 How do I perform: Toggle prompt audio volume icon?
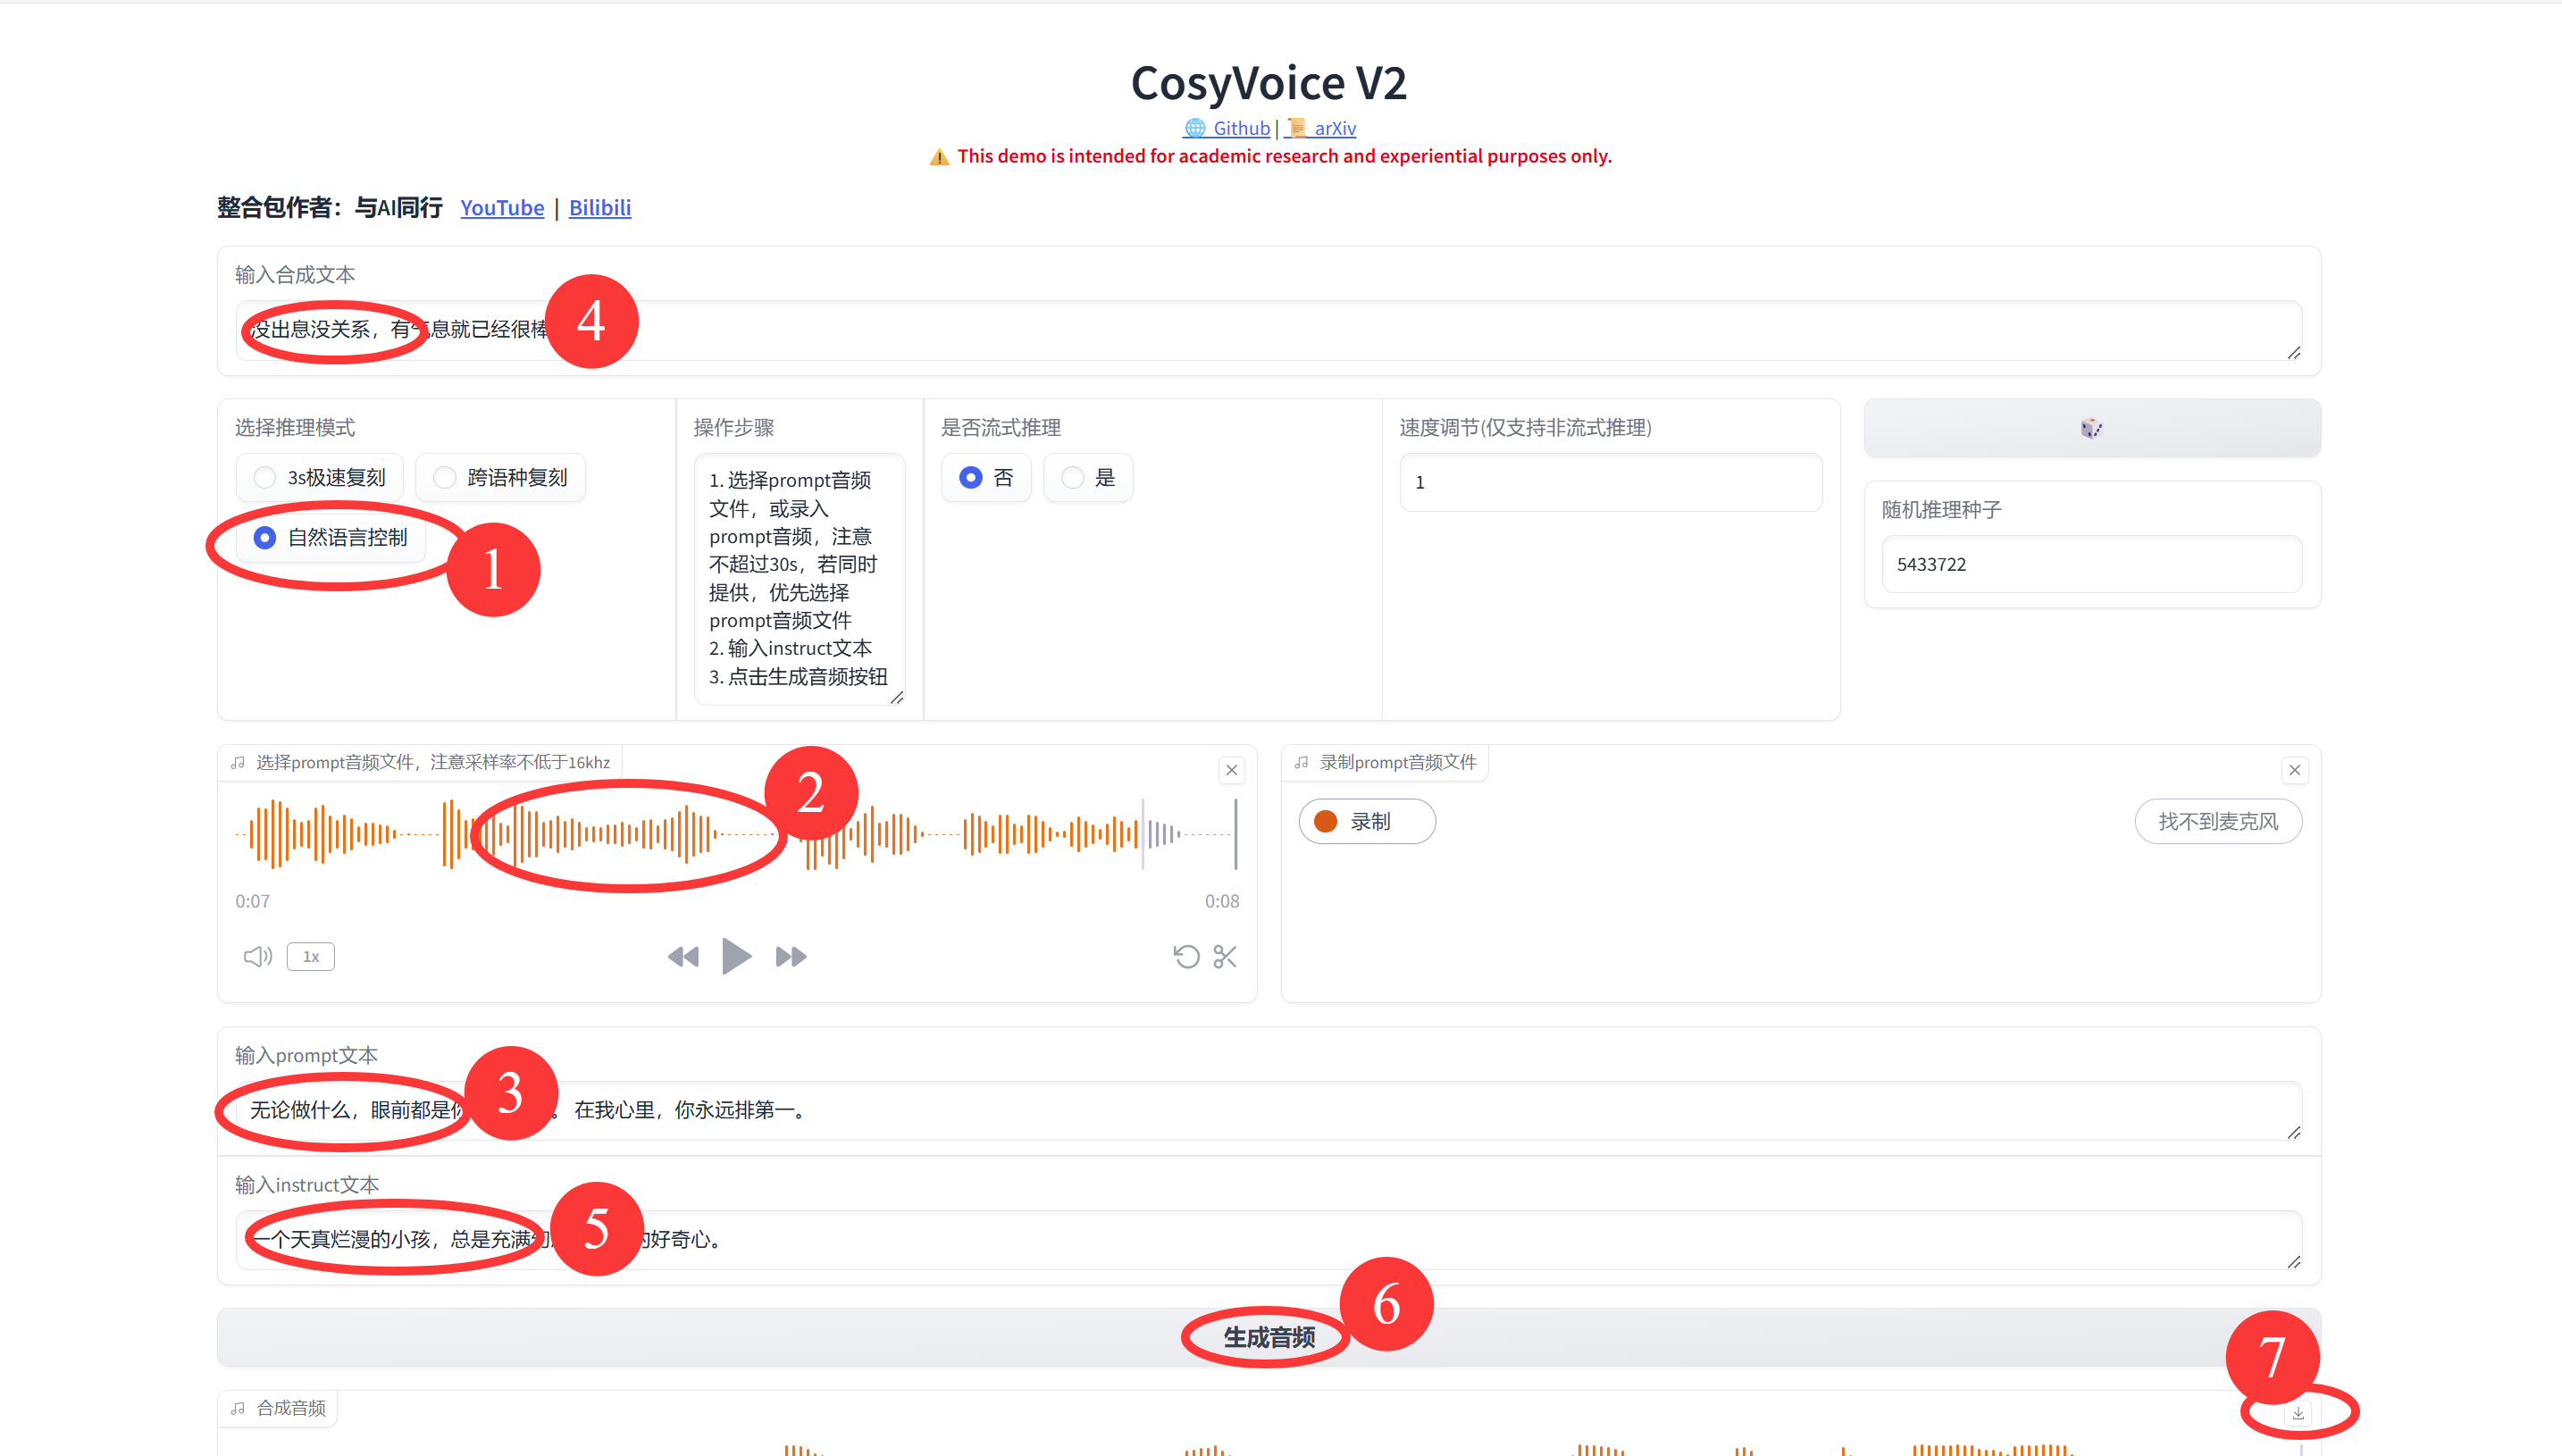[257, 957]
